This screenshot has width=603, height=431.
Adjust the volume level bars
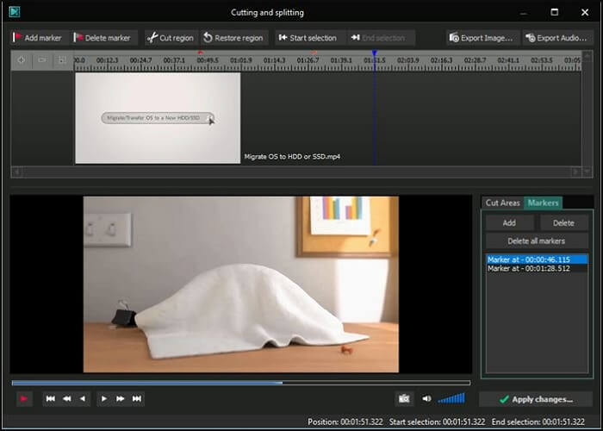[x=451, y=398]
